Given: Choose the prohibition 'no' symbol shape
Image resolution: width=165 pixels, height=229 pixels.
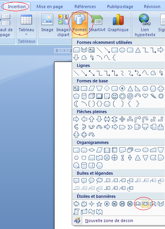Looking at the screenshot, I should point(130,96).
